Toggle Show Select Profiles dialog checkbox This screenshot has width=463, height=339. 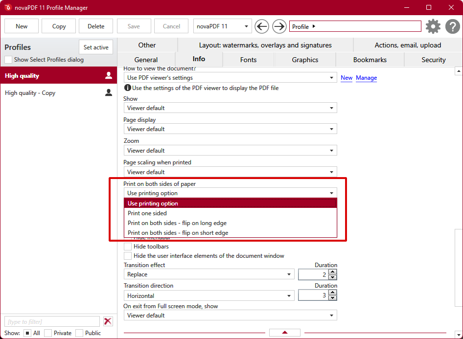pos(8,60)
